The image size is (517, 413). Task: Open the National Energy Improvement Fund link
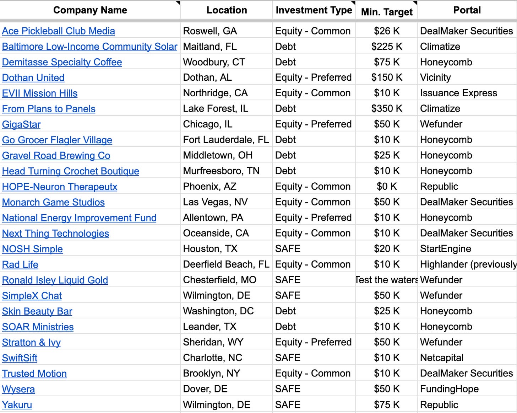click(79, 218)
